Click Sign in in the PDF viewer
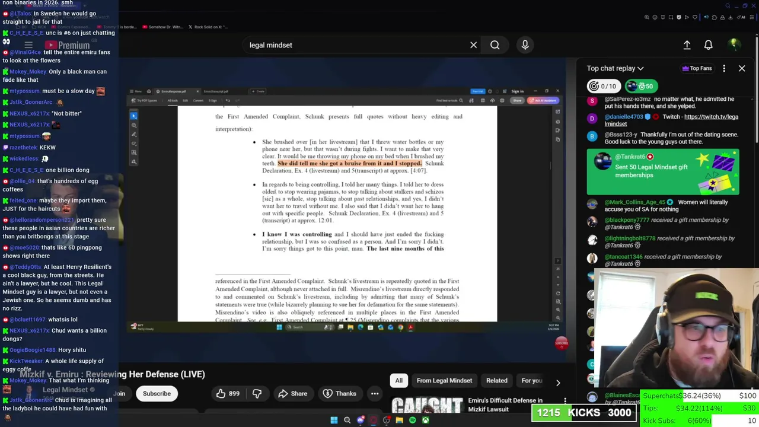This screenshot has height=427, width=759. click(518, 91)
